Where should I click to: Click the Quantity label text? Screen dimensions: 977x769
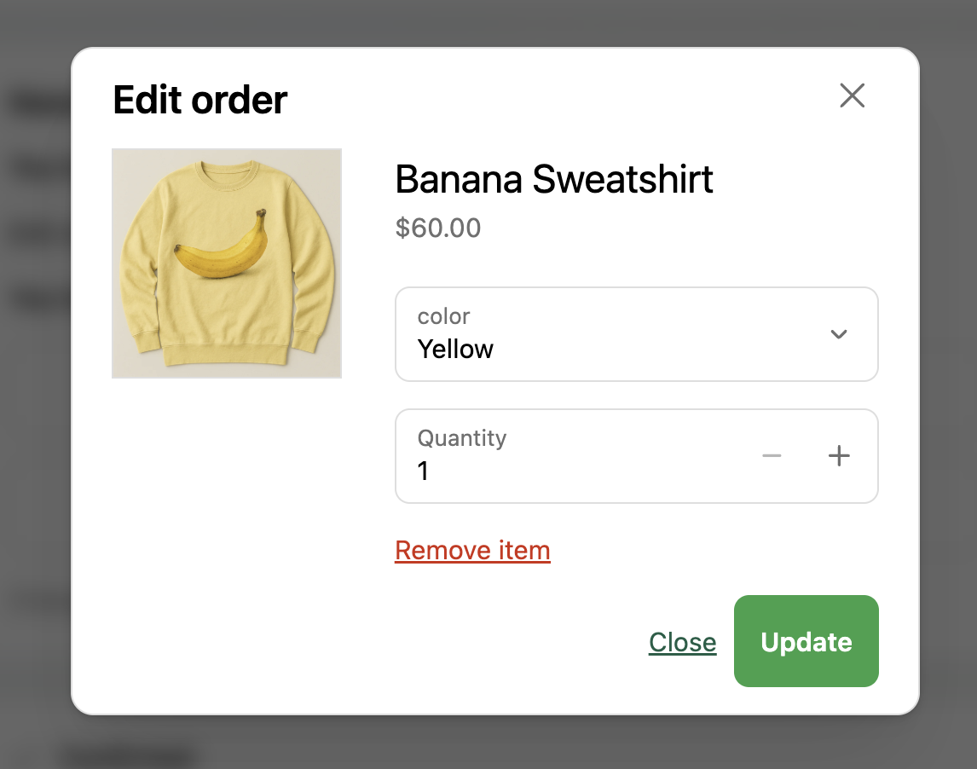(x=461, y=438)
